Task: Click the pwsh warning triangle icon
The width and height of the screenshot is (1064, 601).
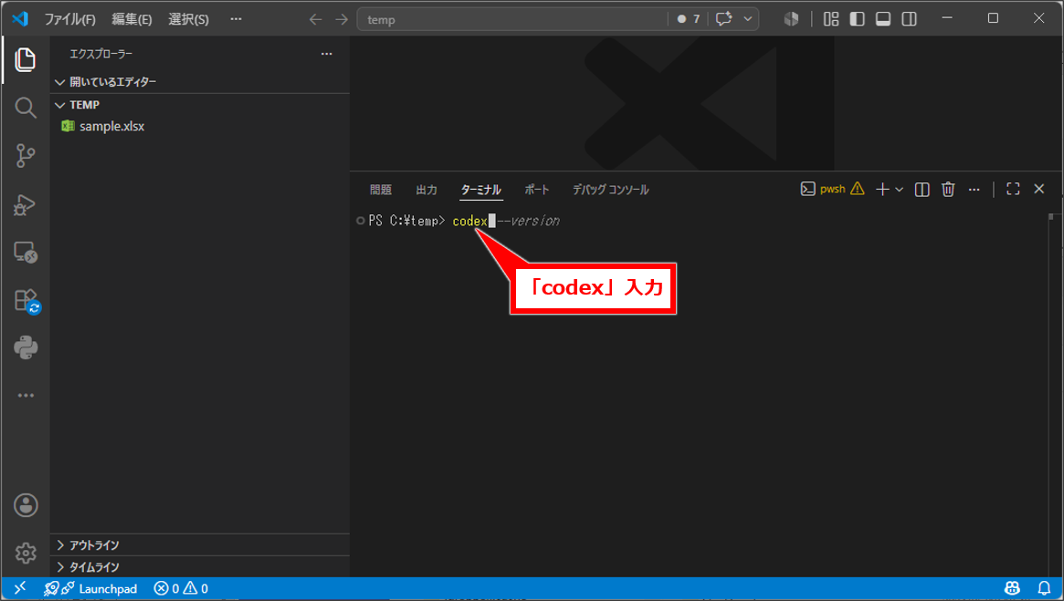Action: pyautogui.click(x=858, y=189)
